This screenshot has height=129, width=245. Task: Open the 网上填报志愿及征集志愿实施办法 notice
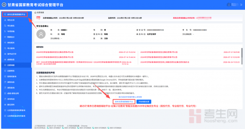coord(165,62)
